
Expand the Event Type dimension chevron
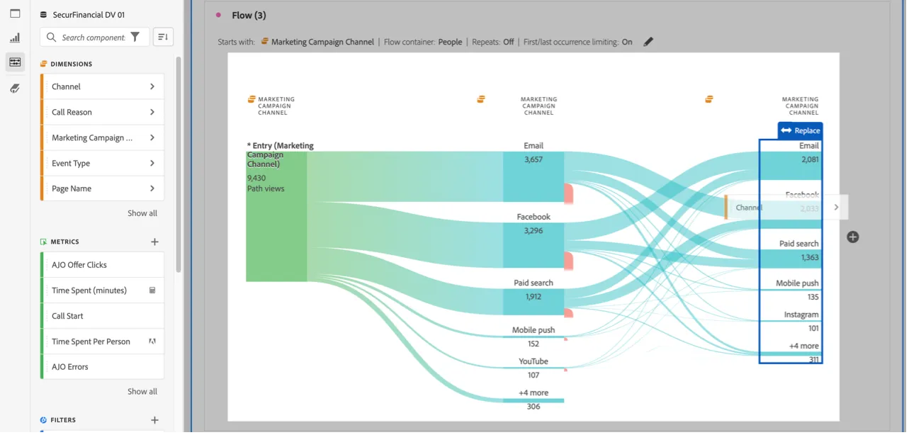click(x=152, y=163)
